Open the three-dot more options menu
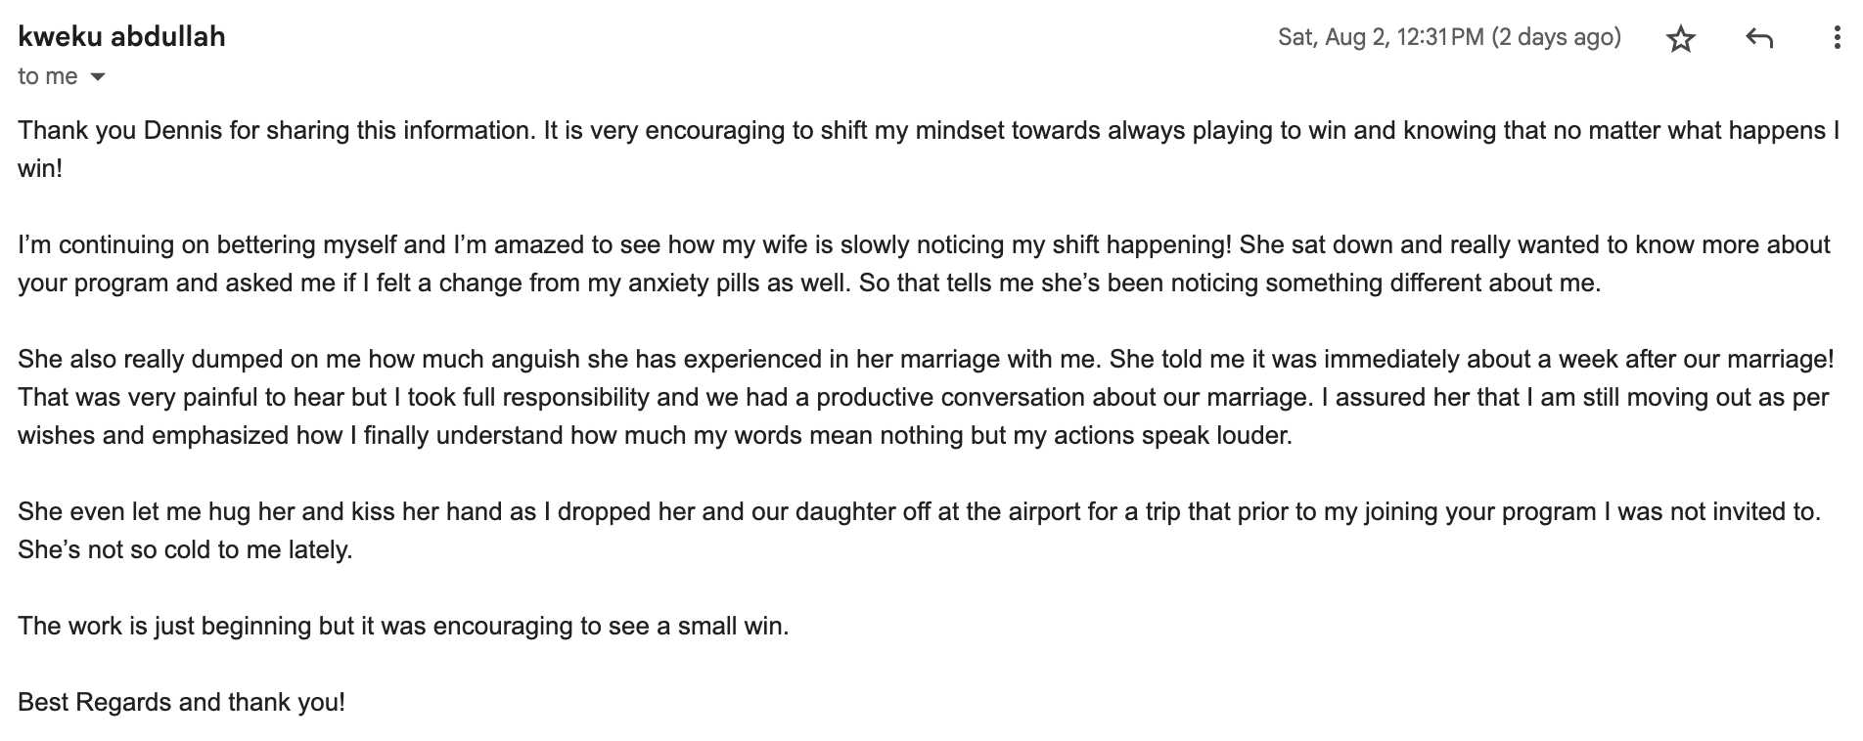The image size is (1863, 741). point(1836,39)
